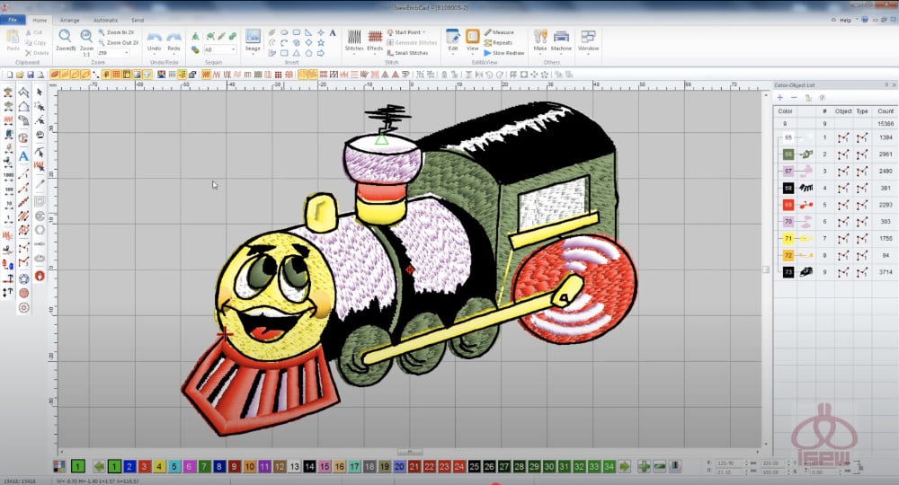
Task: Pick palette color 2 blue at bottom
Action: pyautogui.click(x=129, y=467)
